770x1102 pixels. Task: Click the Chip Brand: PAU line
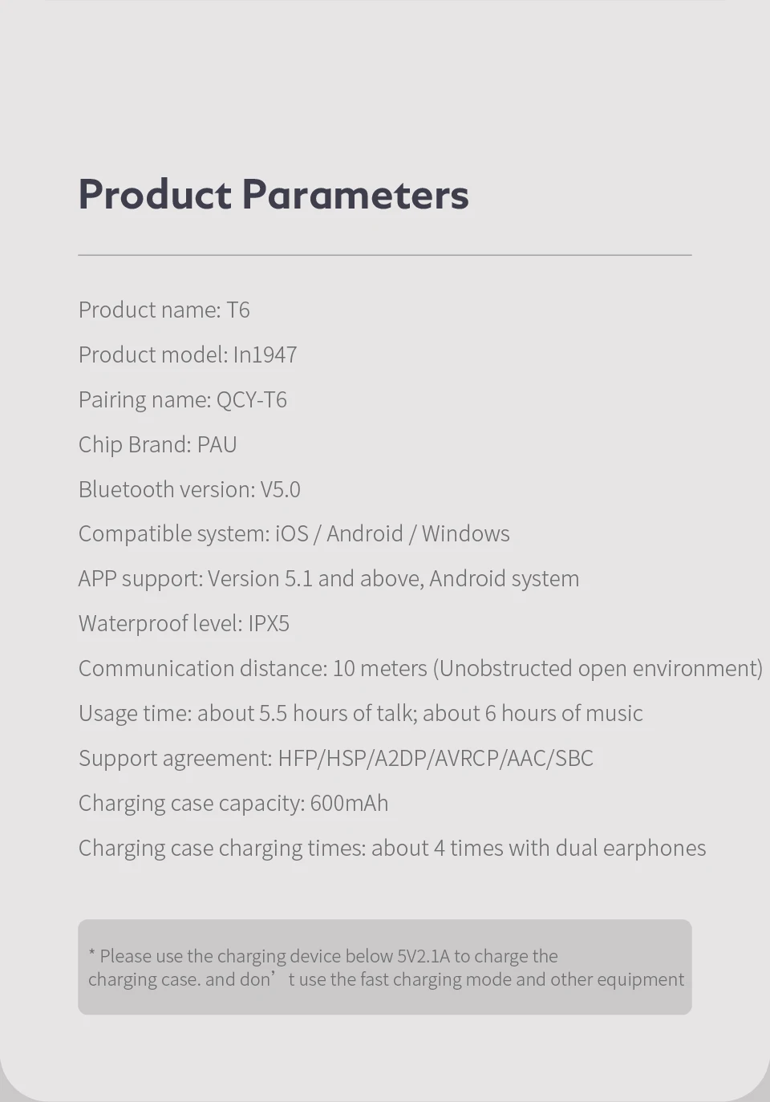(x=158, y=444)
